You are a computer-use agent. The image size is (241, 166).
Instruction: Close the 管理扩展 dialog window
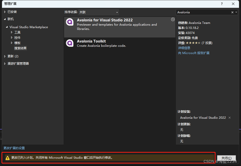click(233, 4)
